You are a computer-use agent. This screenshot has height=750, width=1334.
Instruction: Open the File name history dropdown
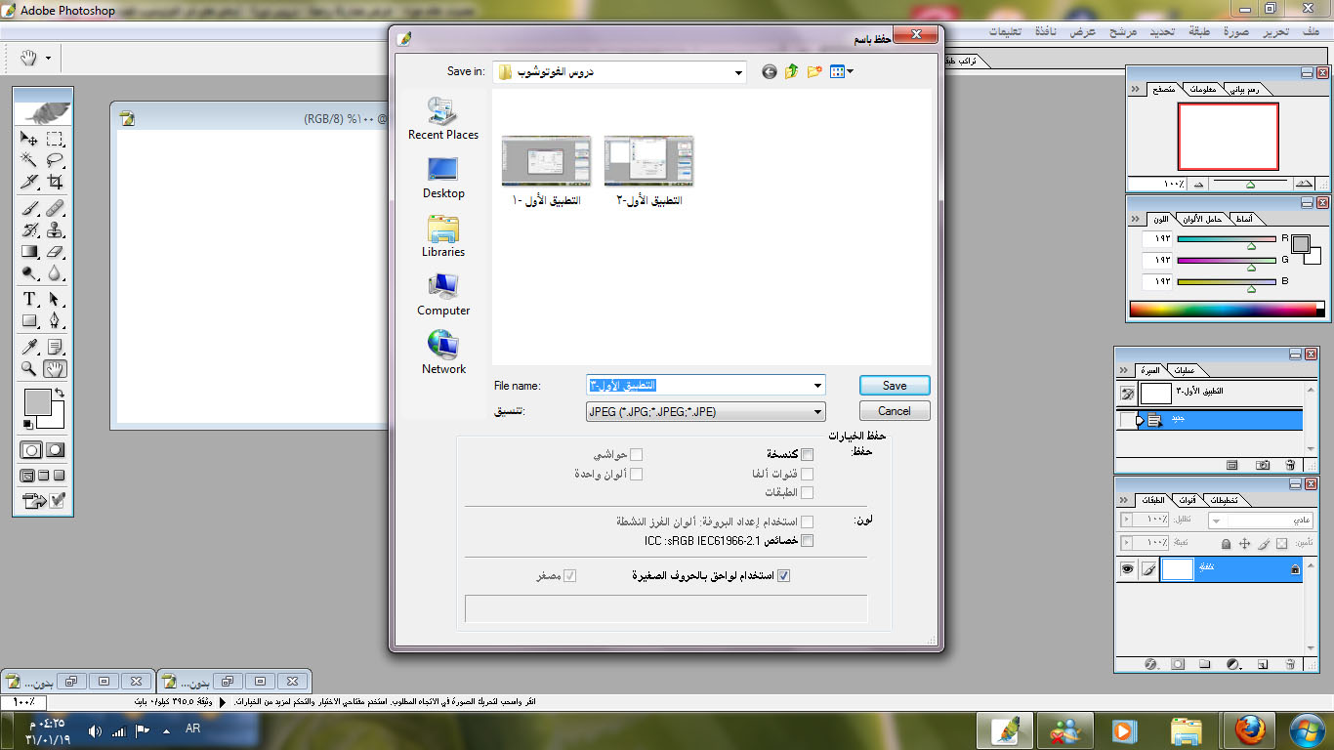click(817, 386)
